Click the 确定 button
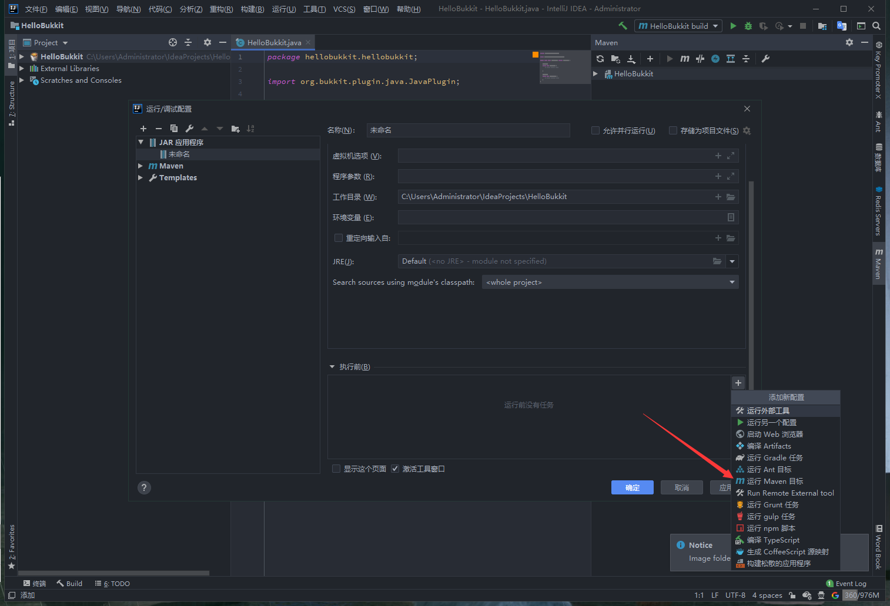 (632, 487)
